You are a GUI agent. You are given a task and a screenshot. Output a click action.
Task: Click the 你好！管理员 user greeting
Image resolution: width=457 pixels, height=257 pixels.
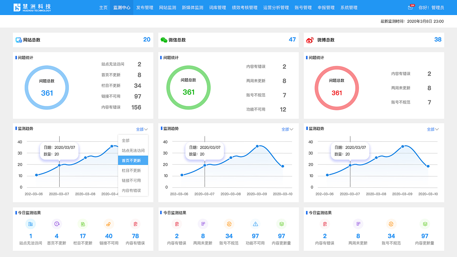click(x=431, y=7)
